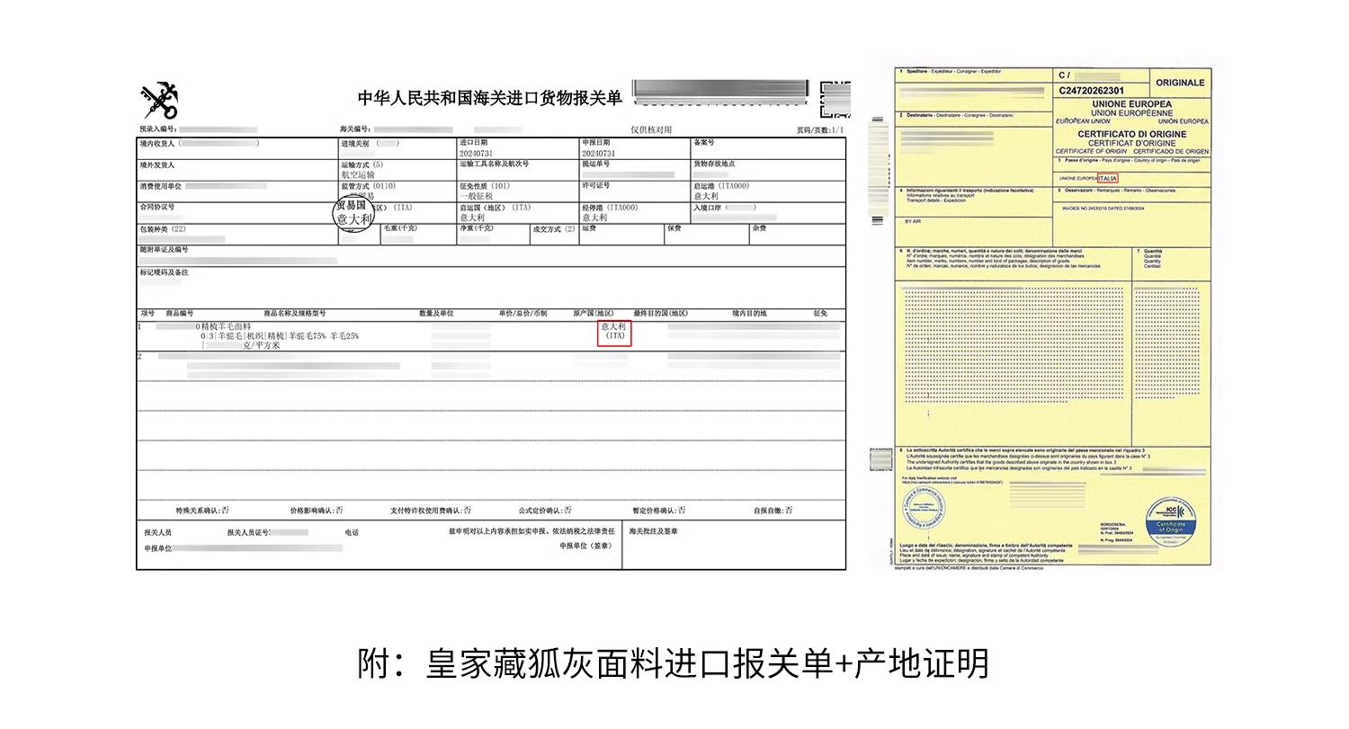Click the ORIGINALE marking on the certificate
Screen dimensions: 1349x729
pos(1180,83)
